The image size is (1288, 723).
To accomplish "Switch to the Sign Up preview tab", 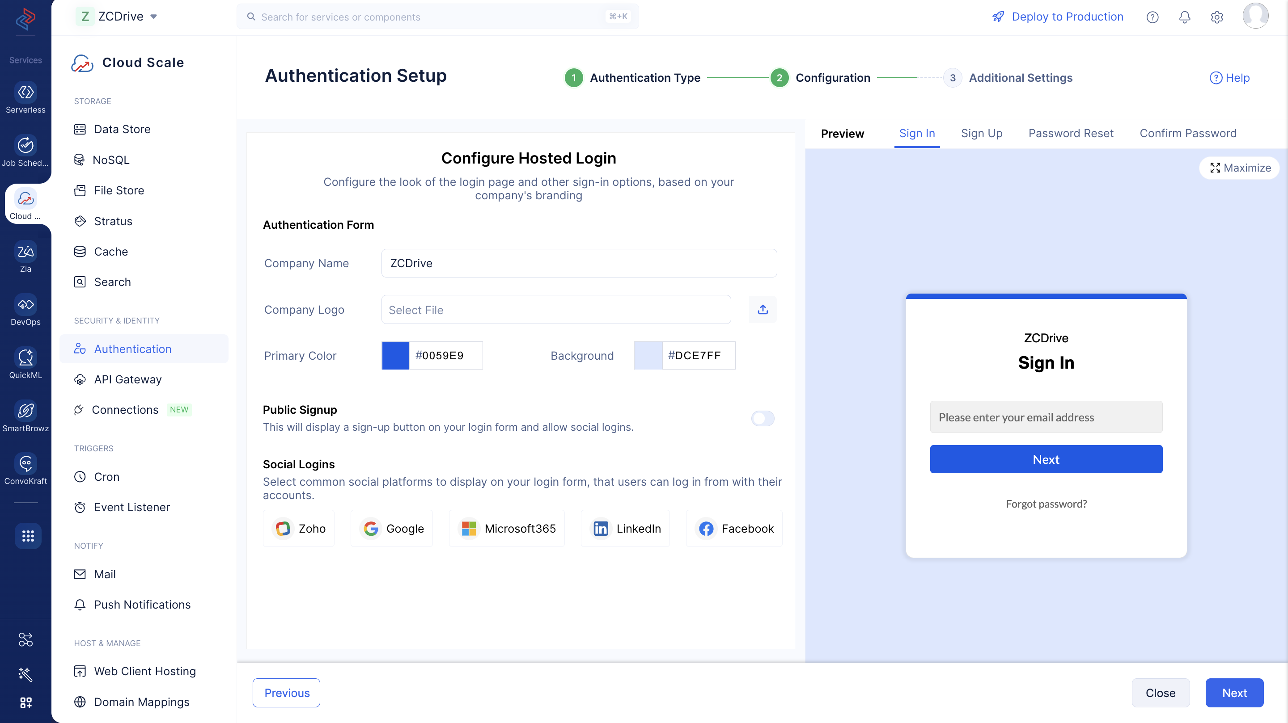I will pos(982,134).
